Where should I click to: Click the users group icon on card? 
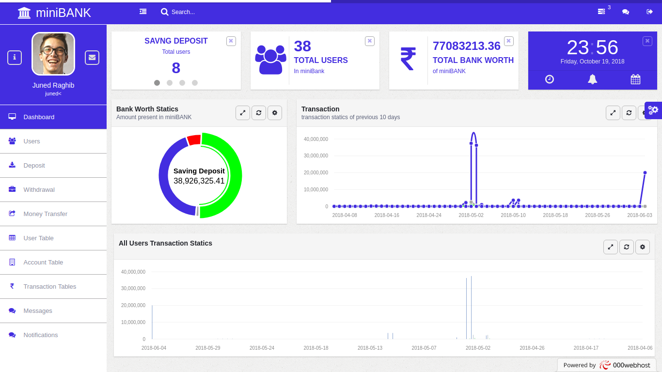click(x=270, y=60)
